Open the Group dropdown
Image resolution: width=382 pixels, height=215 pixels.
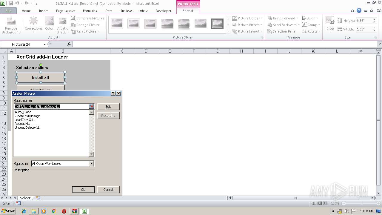pyautogui.click(x=311, y=25)
